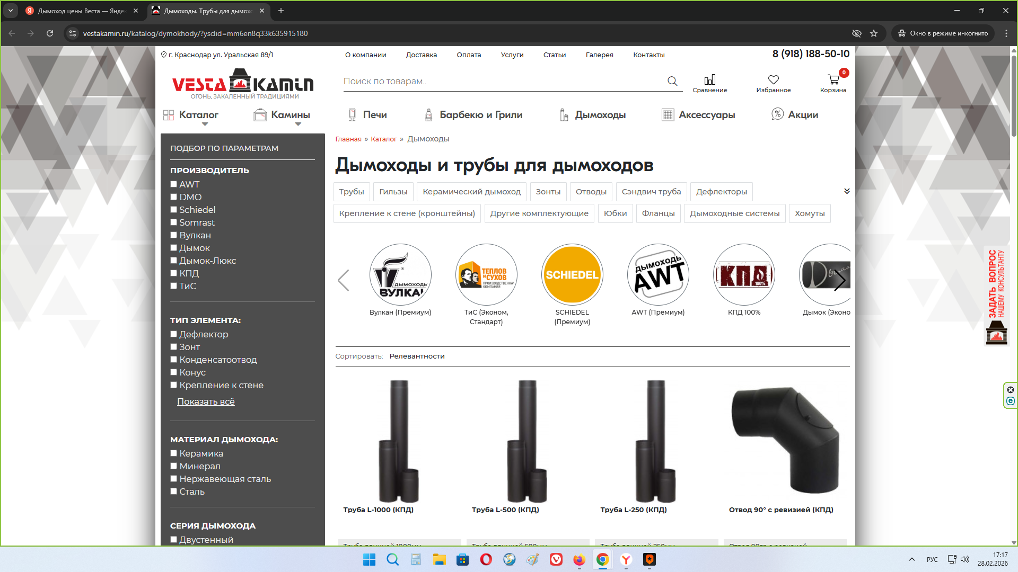Expand the category tags with double chevron
The width and height of the screenshot is (1018, 572).
[x=847, y=191]
